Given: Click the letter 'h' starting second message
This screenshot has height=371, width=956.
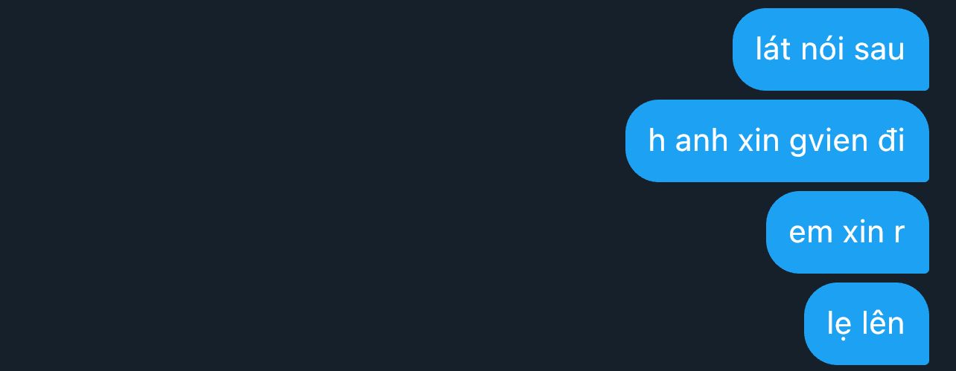Looking at the screenshot, I should 657,141.
